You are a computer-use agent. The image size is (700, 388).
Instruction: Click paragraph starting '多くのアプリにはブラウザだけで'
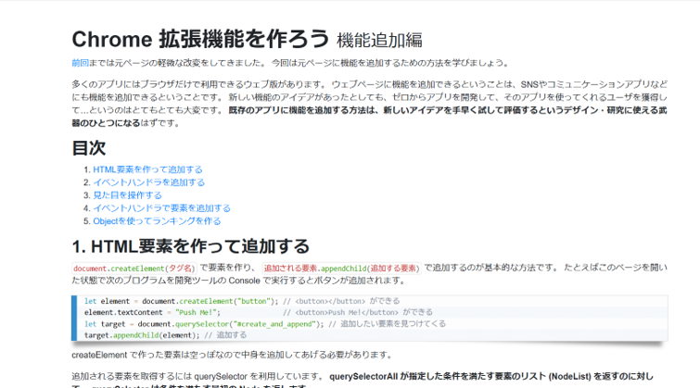(370, 104)
